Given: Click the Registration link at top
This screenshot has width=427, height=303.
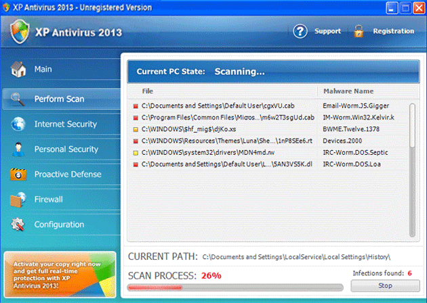Looking at the screenshot, I should (393, 31).
